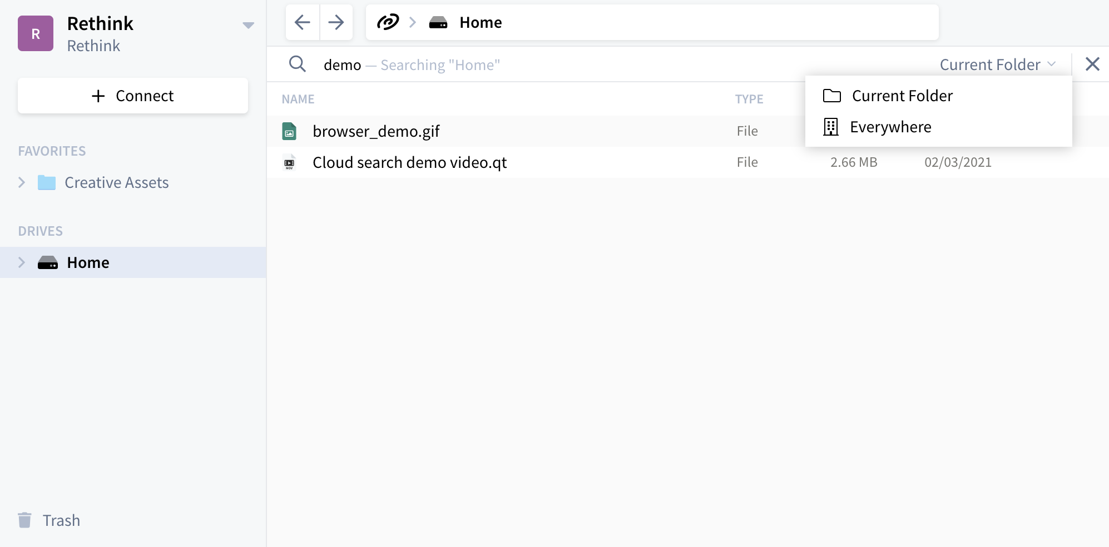Expand the Creative Assets folder

pyautogui.click(x=22, y=182)
